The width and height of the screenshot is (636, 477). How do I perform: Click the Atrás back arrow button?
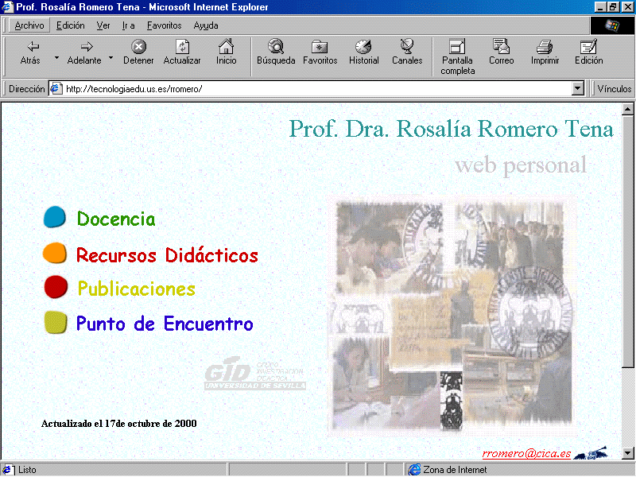tap(30, 52)
